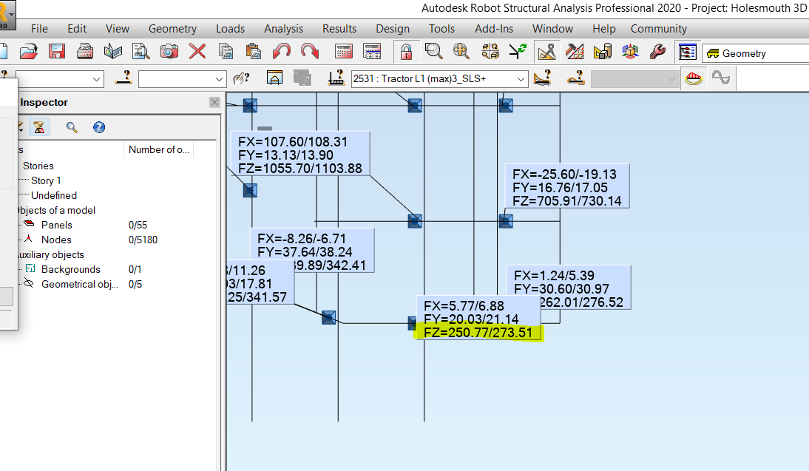Select Backgrounds row in Inspector
809x471 pixels.
click(x=71, y=269)
